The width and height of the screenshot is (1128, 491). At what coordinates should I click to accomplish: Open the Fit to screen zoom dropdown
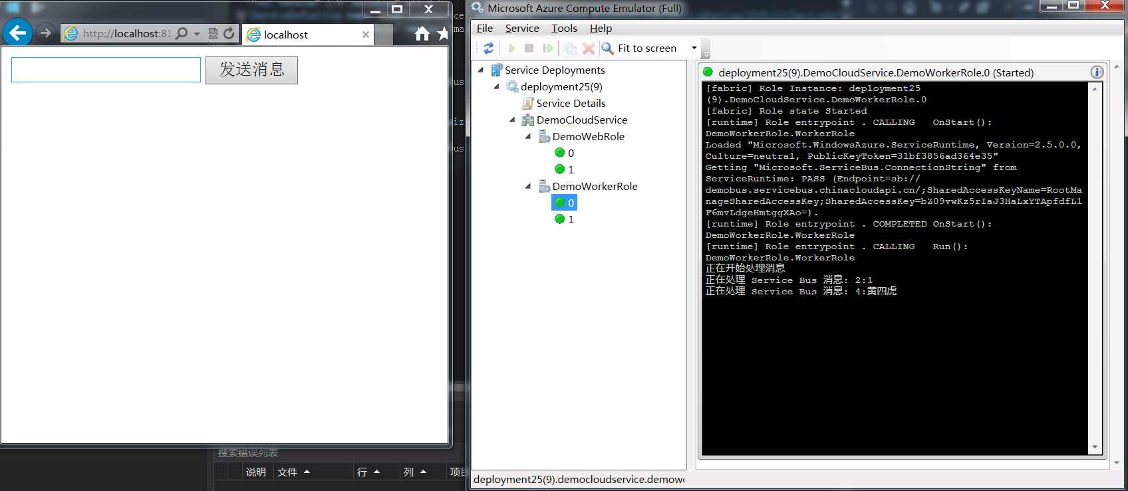click(694, 48)
